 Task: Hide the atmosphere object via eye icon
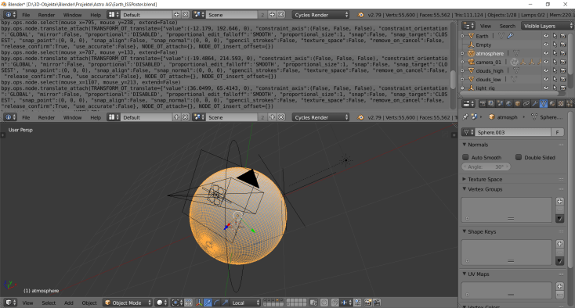click(546, 53)
